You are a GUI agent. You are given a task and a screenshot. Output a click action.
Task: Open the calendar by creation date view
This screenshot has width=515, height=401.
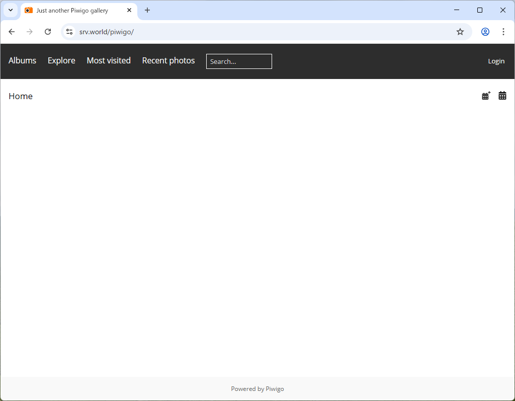(502, 95)
